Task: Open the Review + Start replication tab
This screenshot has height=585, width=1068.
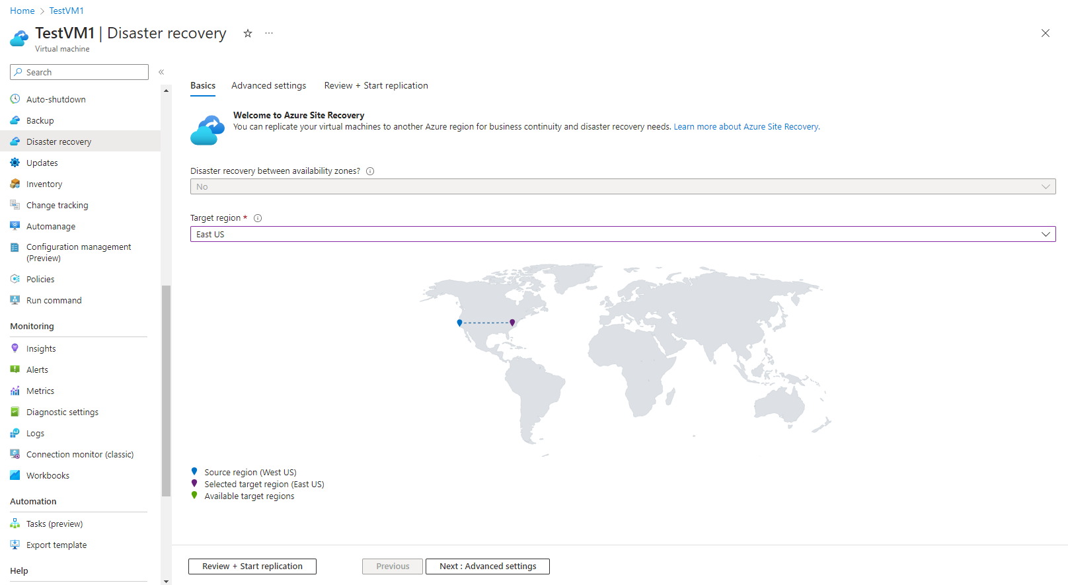Action: click(x=376, y=85)
